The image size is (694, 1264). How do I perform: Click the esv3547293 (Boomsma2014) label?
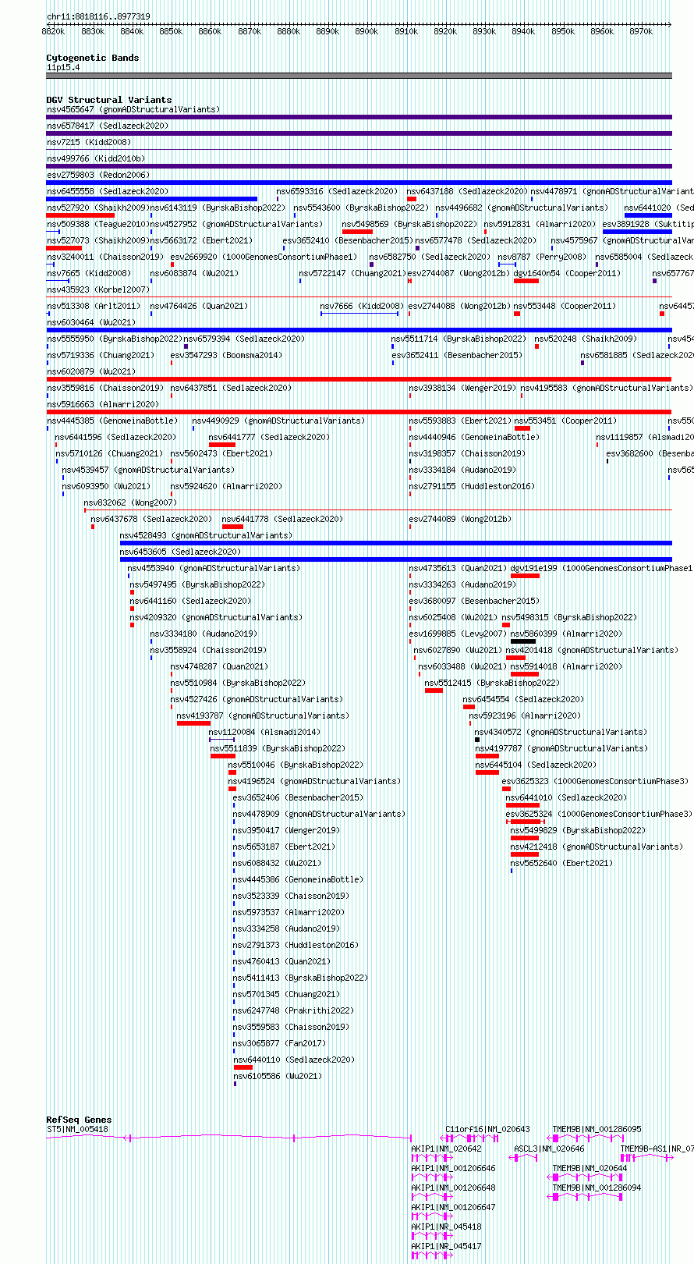click(x=226, y=355)
